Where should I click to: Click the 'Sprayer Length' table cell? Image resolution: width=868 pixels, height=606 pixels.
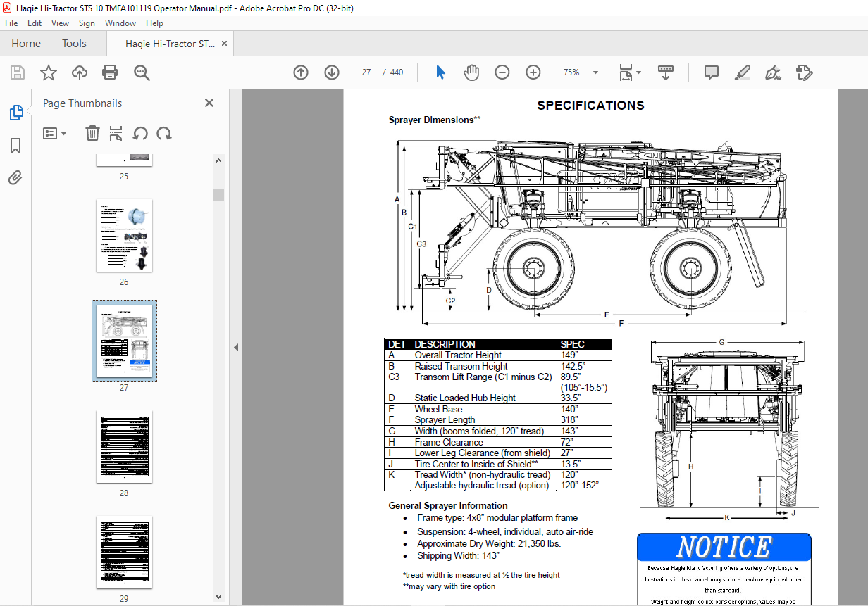point(445,420)
